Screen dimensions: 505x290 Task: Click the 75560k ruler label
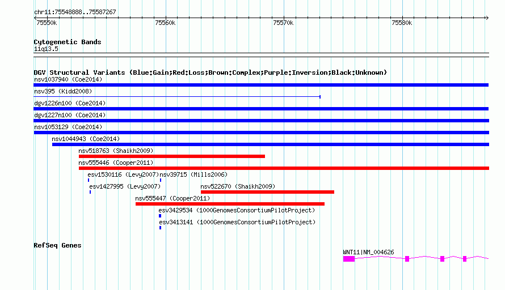(x=165, y=23)
